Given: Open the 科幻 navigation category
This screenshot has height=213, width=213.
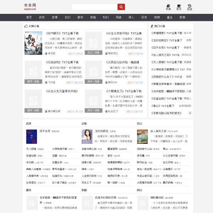Looking at the screenshot, I should pyautogui.click(x=106, y=17).
